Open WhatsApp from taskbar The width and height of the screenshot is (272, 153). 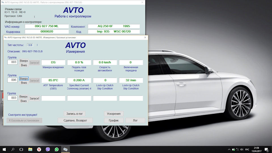(x=57, y=149)
